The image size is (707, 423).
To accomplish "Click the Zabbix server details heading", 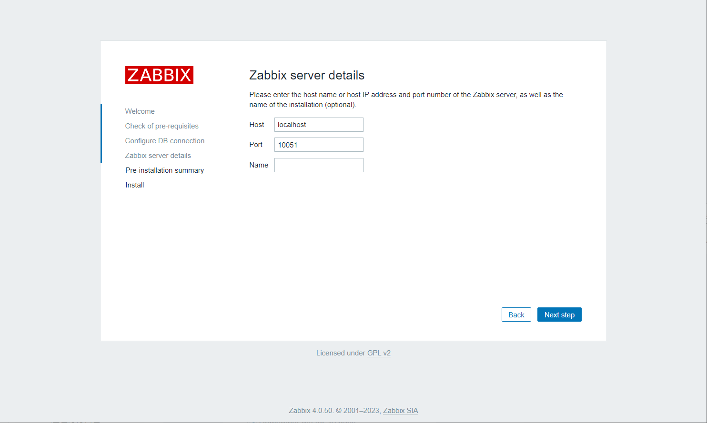I will pos(307,75).
